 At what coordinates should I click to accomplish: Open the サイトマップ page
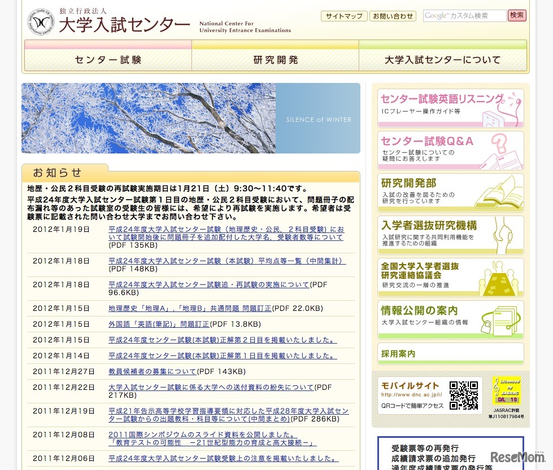coord(343,16)
